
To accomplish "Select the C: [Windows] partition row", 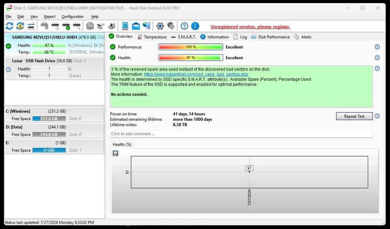I will (55, 115).
